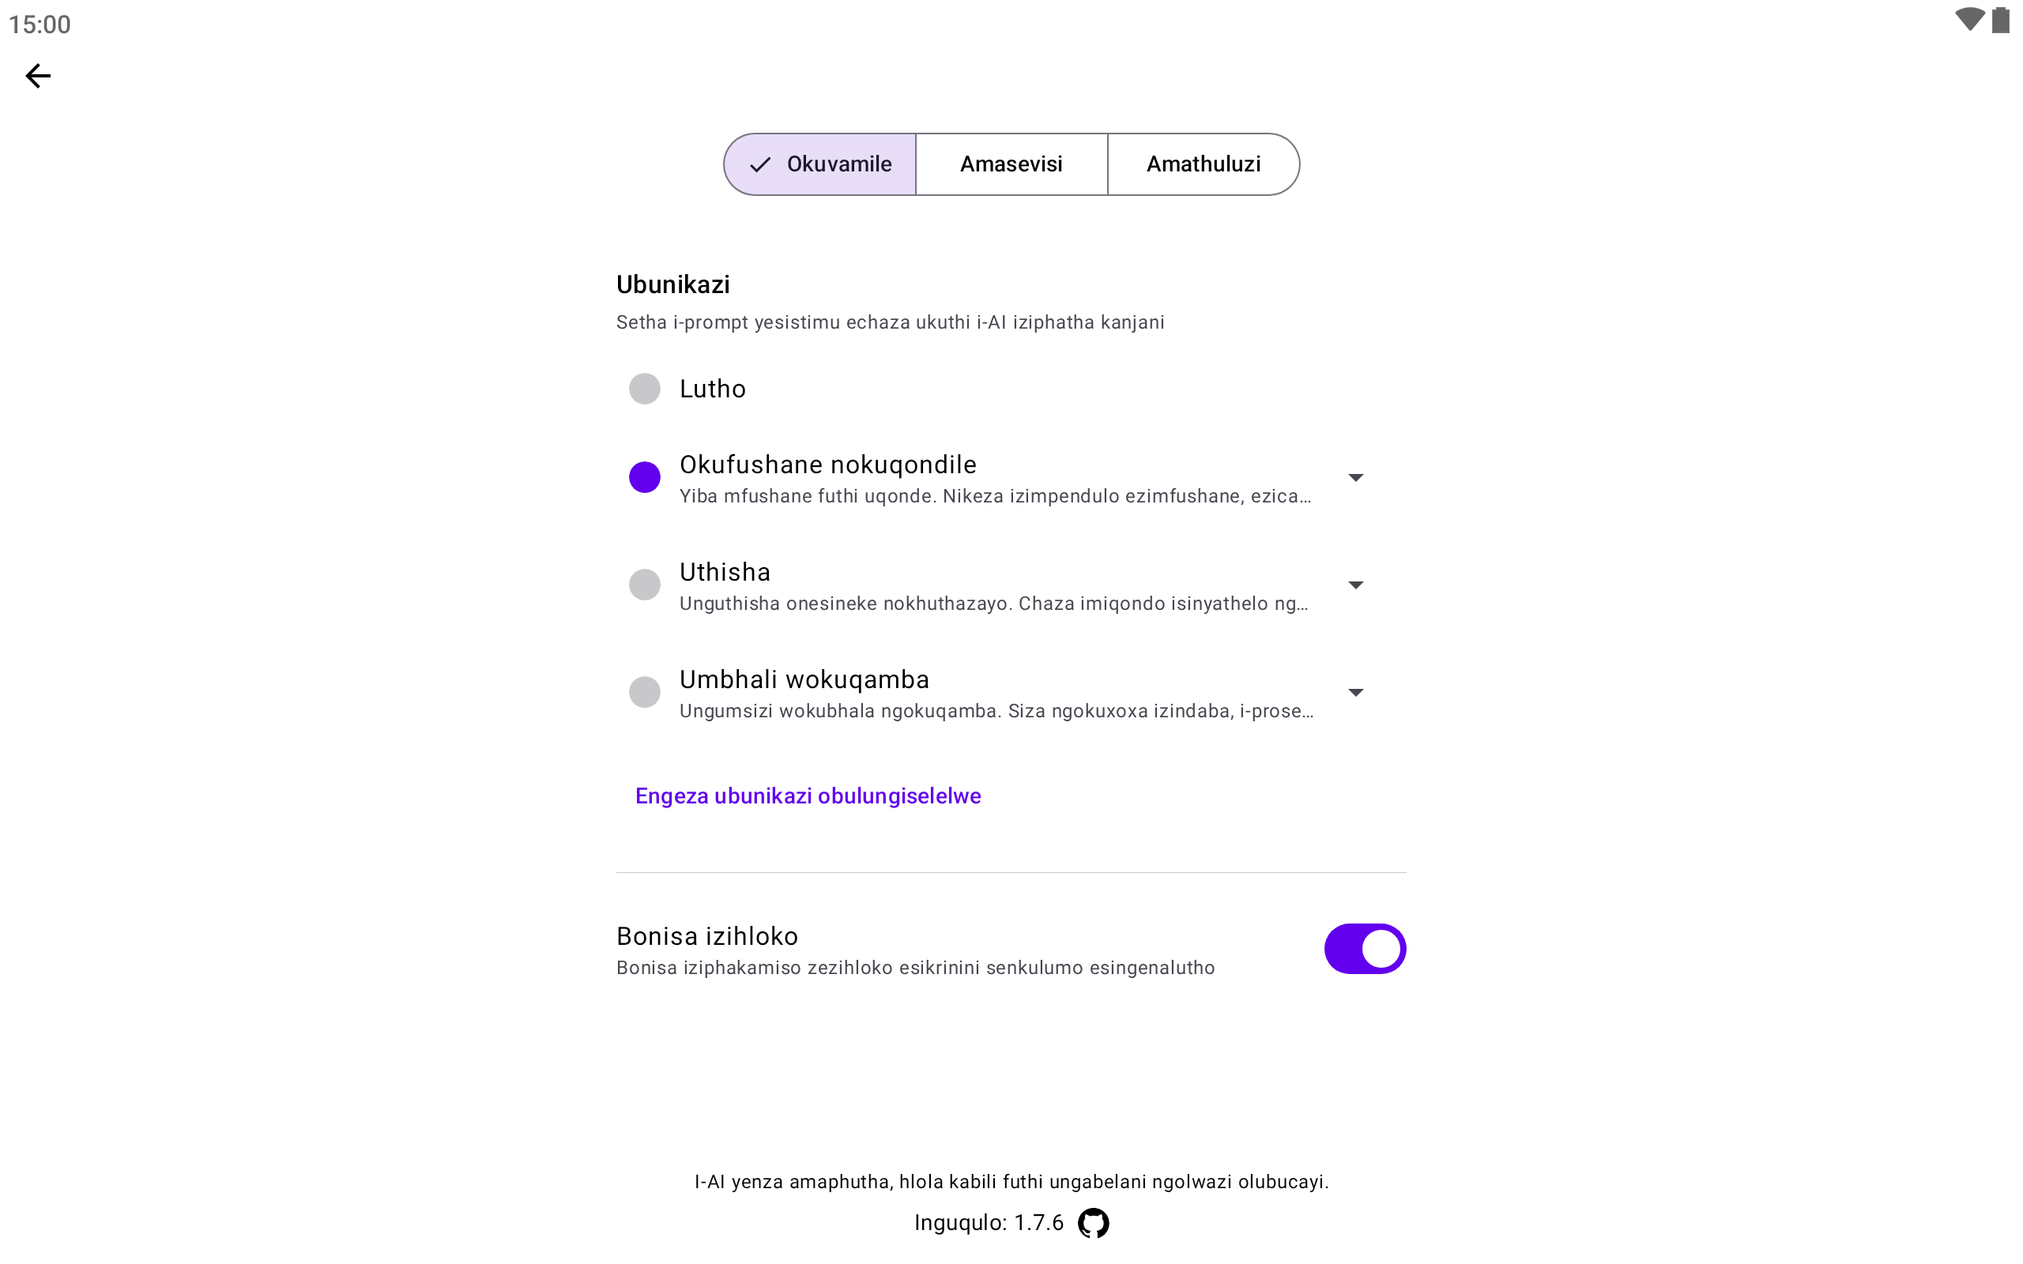Expand the Umbhali wokuqamba description arrow
The image size is (2023, 1264).
tap(1356, 692)
